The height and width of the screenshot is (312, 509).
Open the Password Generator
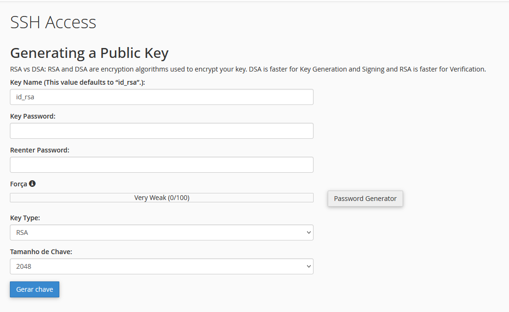365,199
